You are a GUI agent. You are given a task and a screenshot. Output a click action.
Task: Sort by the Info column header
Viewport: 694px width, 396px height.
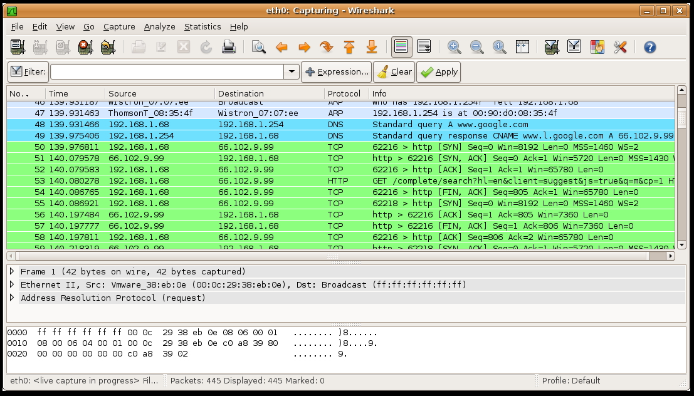coord(522,93)
